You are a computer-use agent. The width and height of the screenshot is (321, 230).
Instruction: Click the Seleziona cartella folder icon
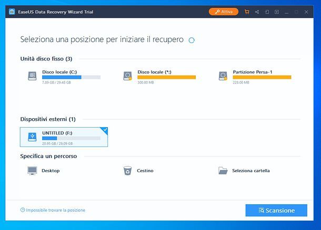(x=223, y=171)
